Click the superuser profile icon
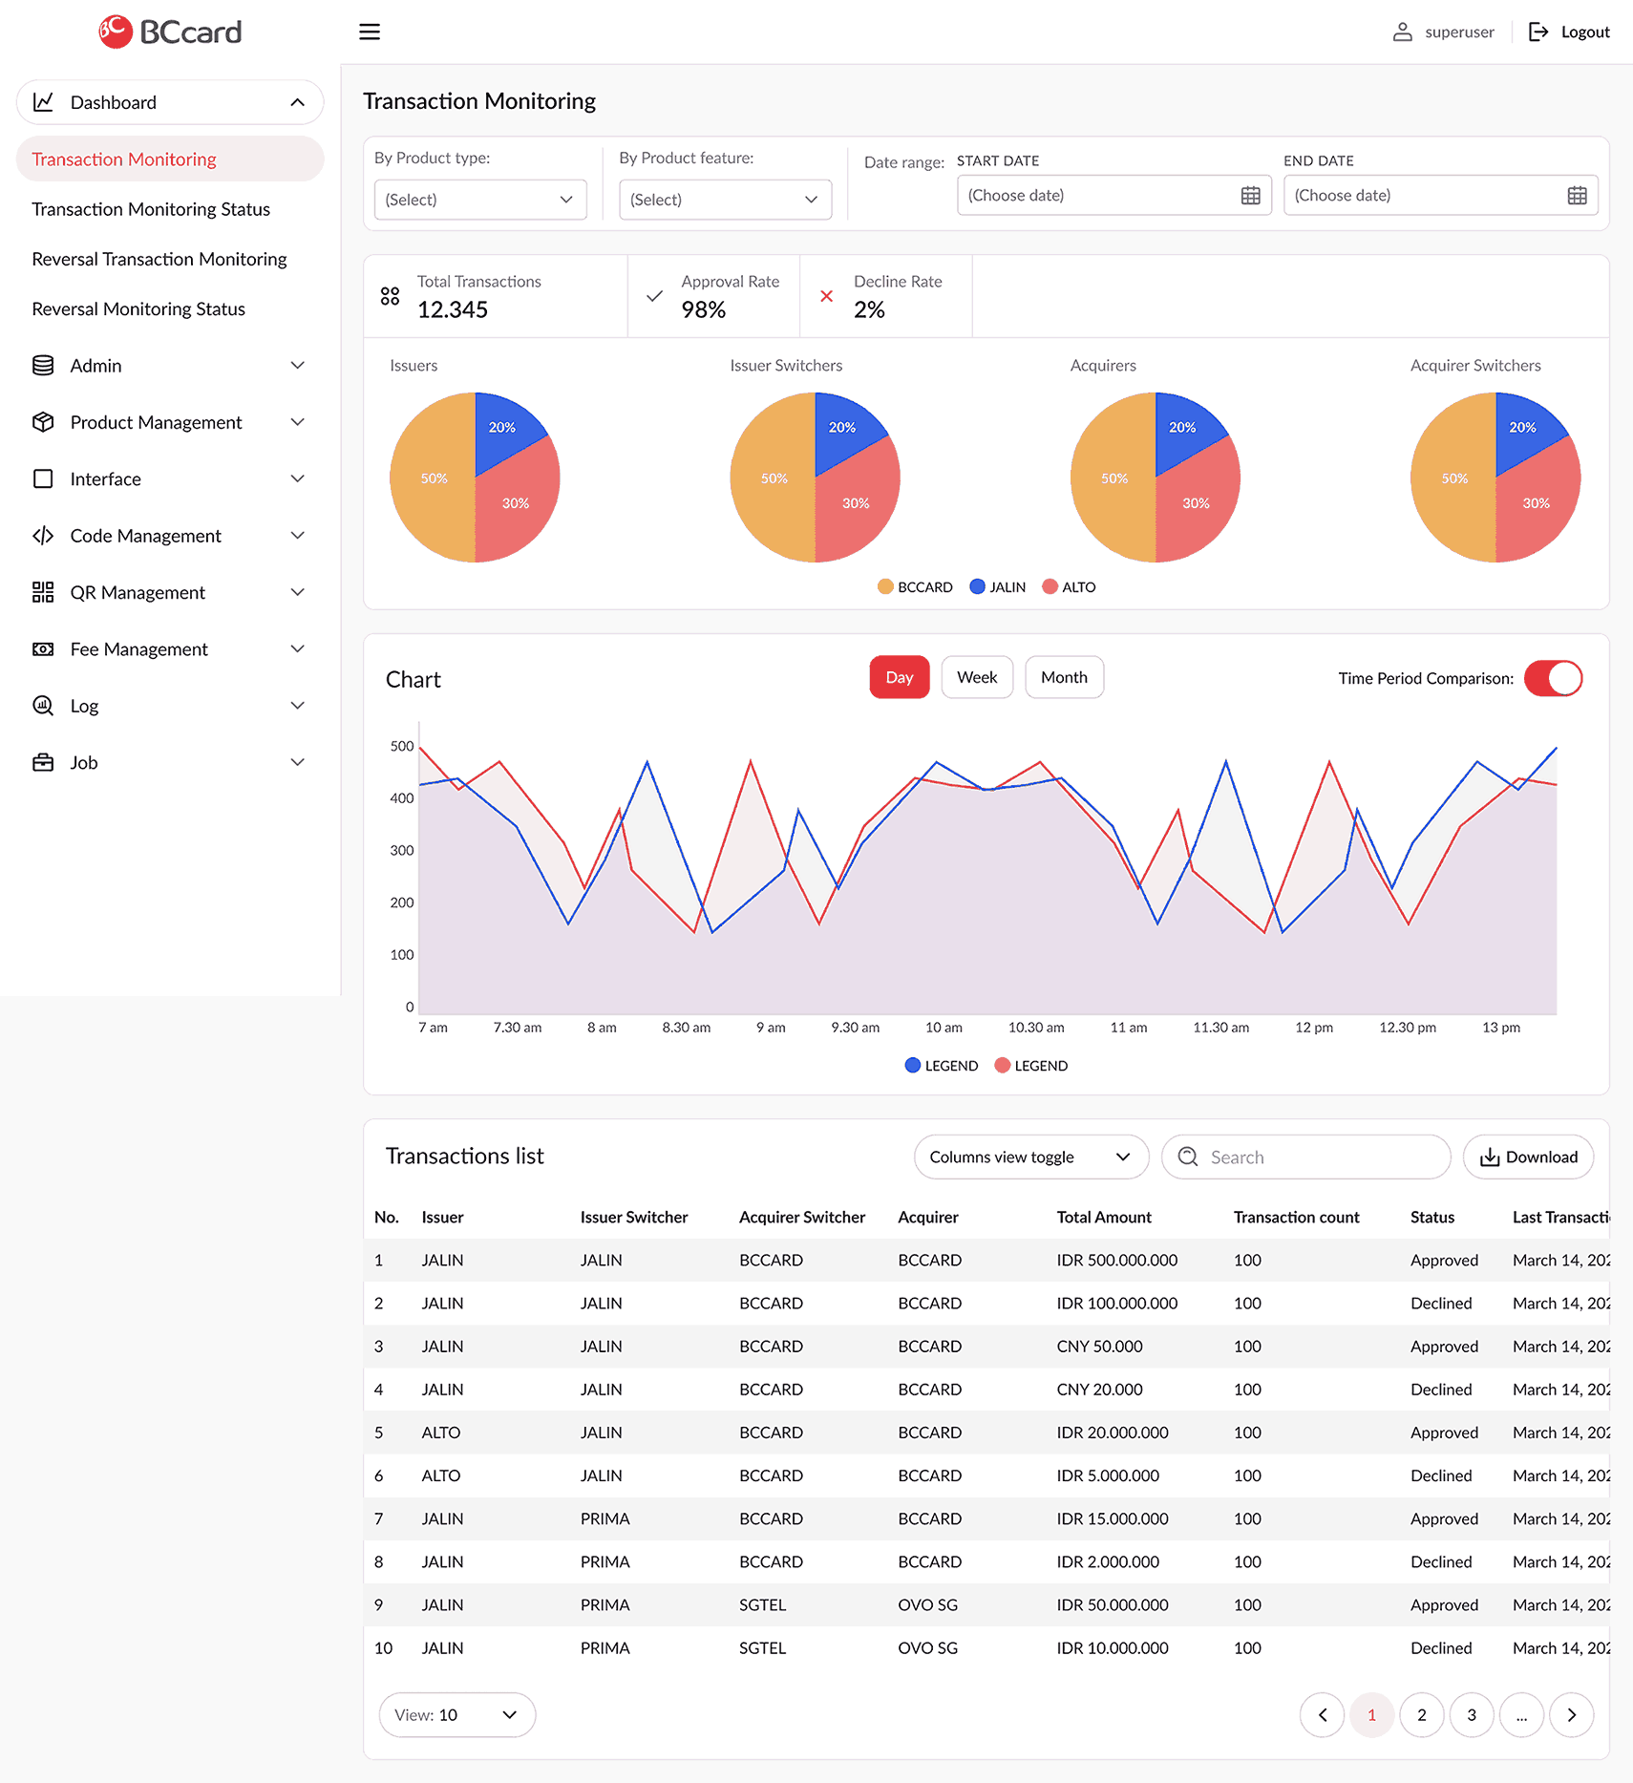 tap(1402, 32)
